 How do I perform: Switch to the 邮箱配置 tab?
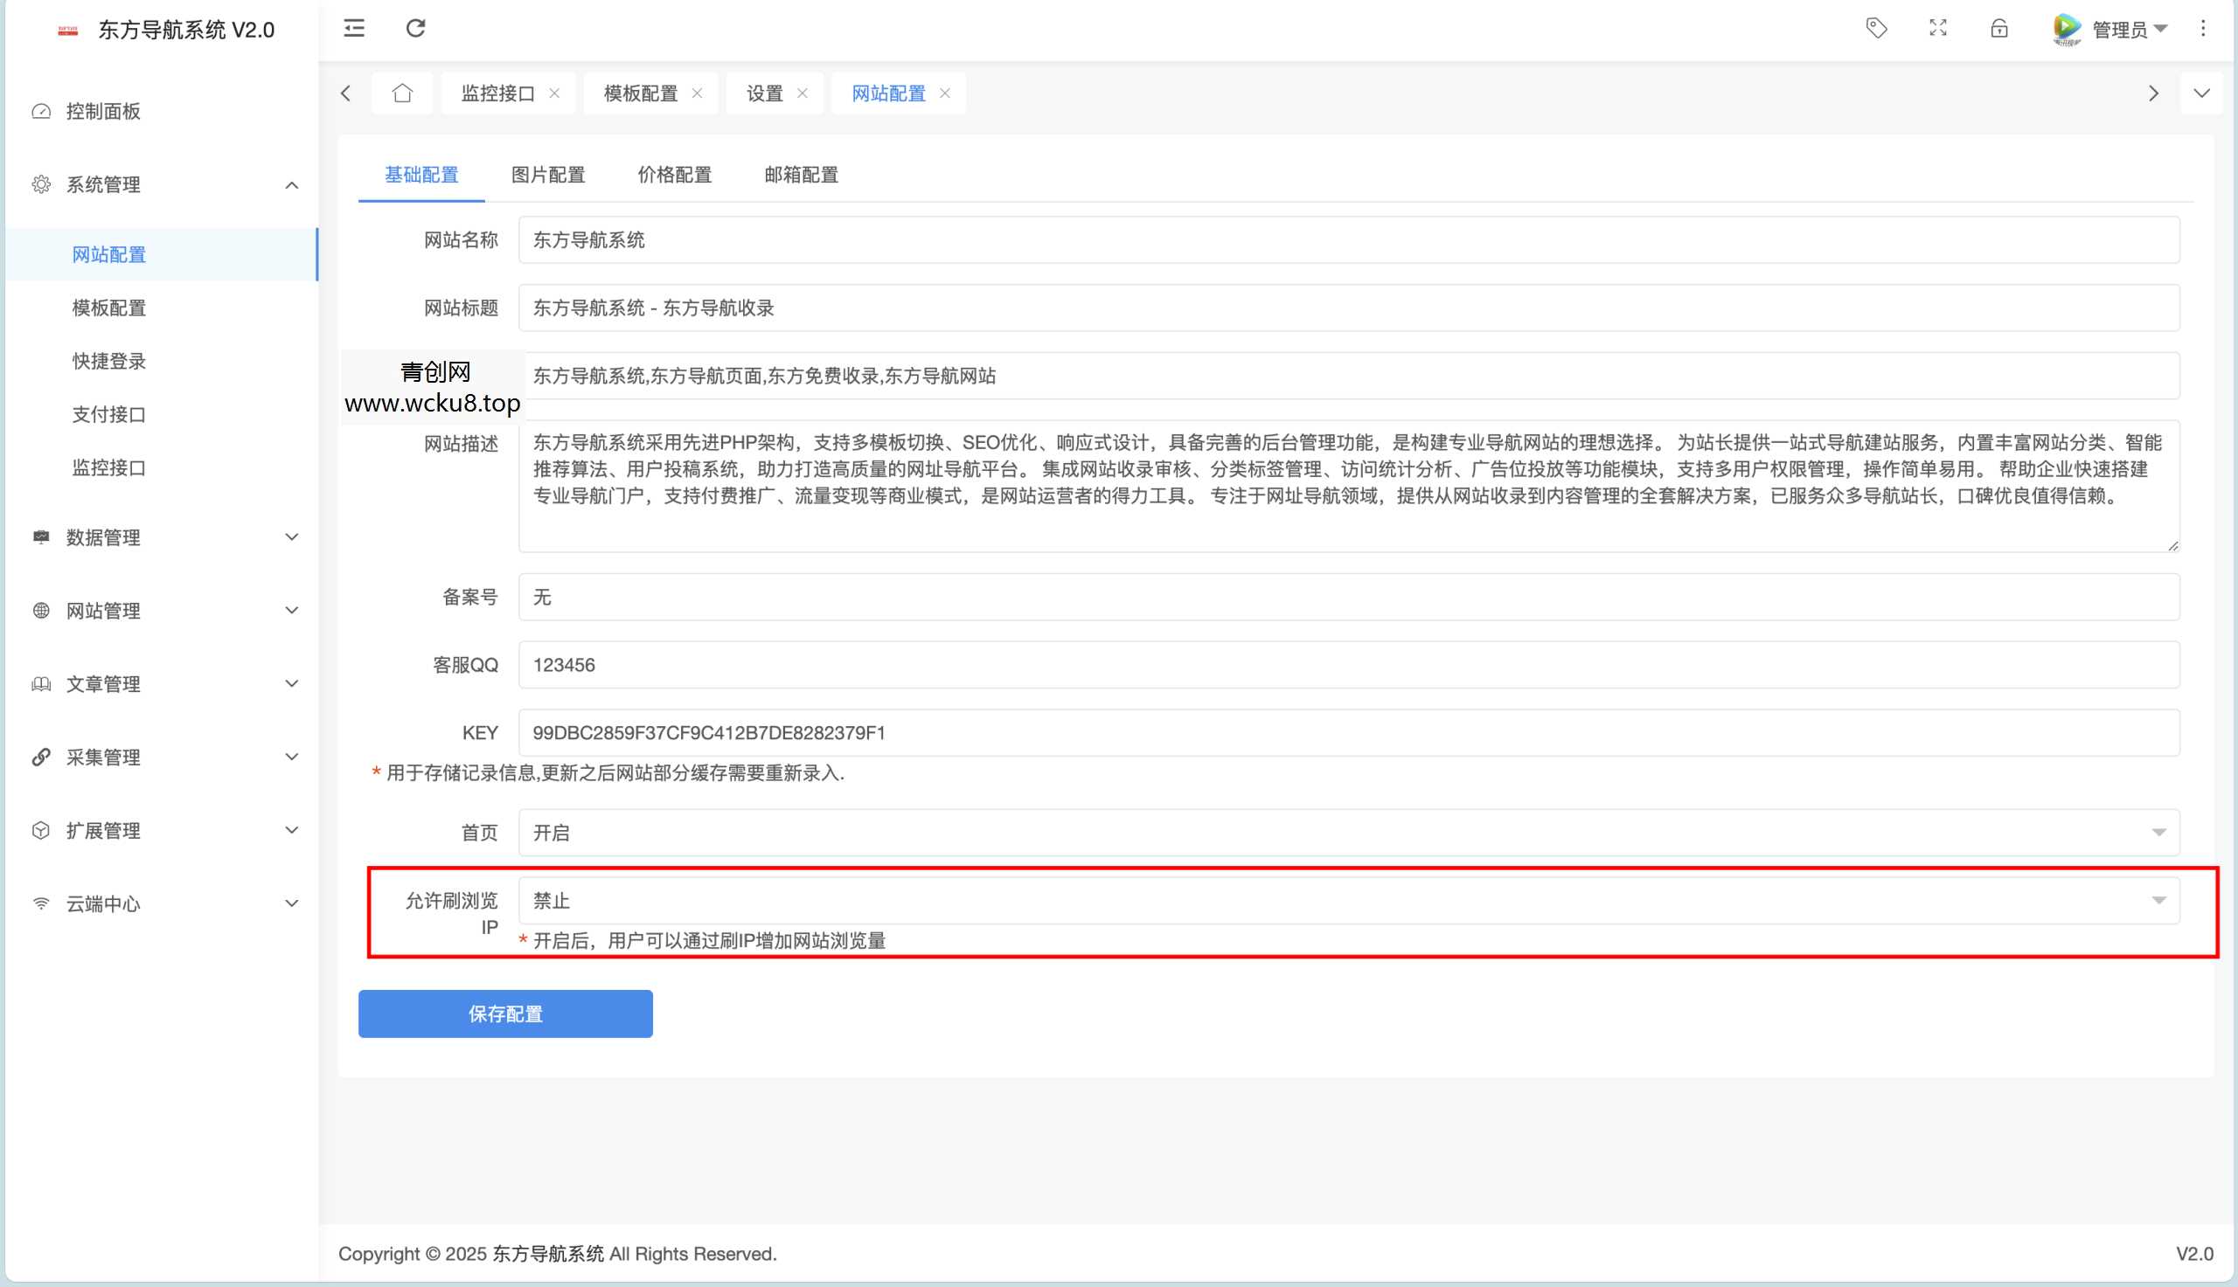pyautogui.click(x=799, y=175)
